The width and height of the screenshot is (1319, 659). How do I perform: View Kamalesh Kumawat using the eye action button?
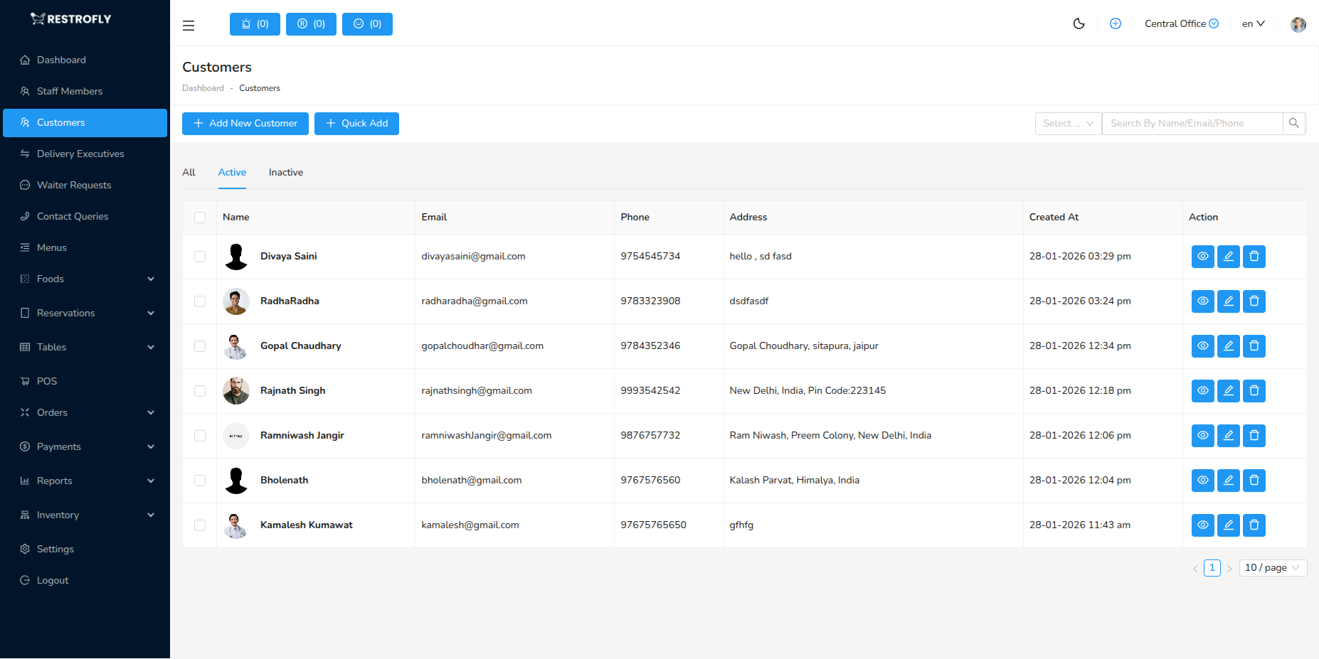[1202, 525]
